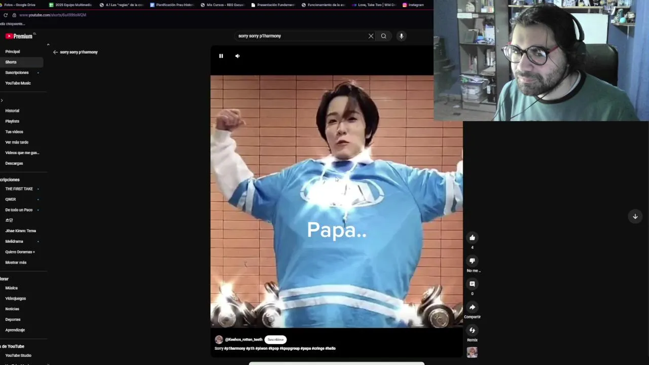View site info padlock in address bar
Viewport: 649px width, 365px height.
tap(14, 15)
